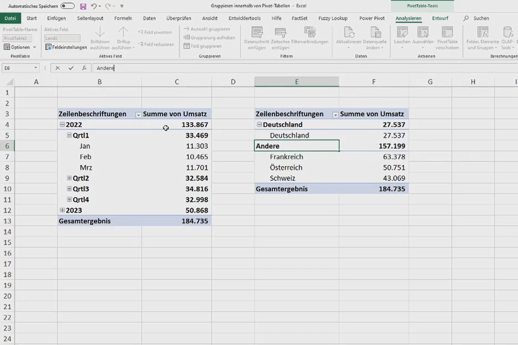Click Feld reduzieren

point(156,44)
